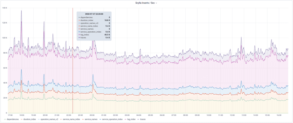Screen dimensions: 293x123
Task: Click the 03:00 x-axis label
Action: pyautogui.click(x=127, y=115)
